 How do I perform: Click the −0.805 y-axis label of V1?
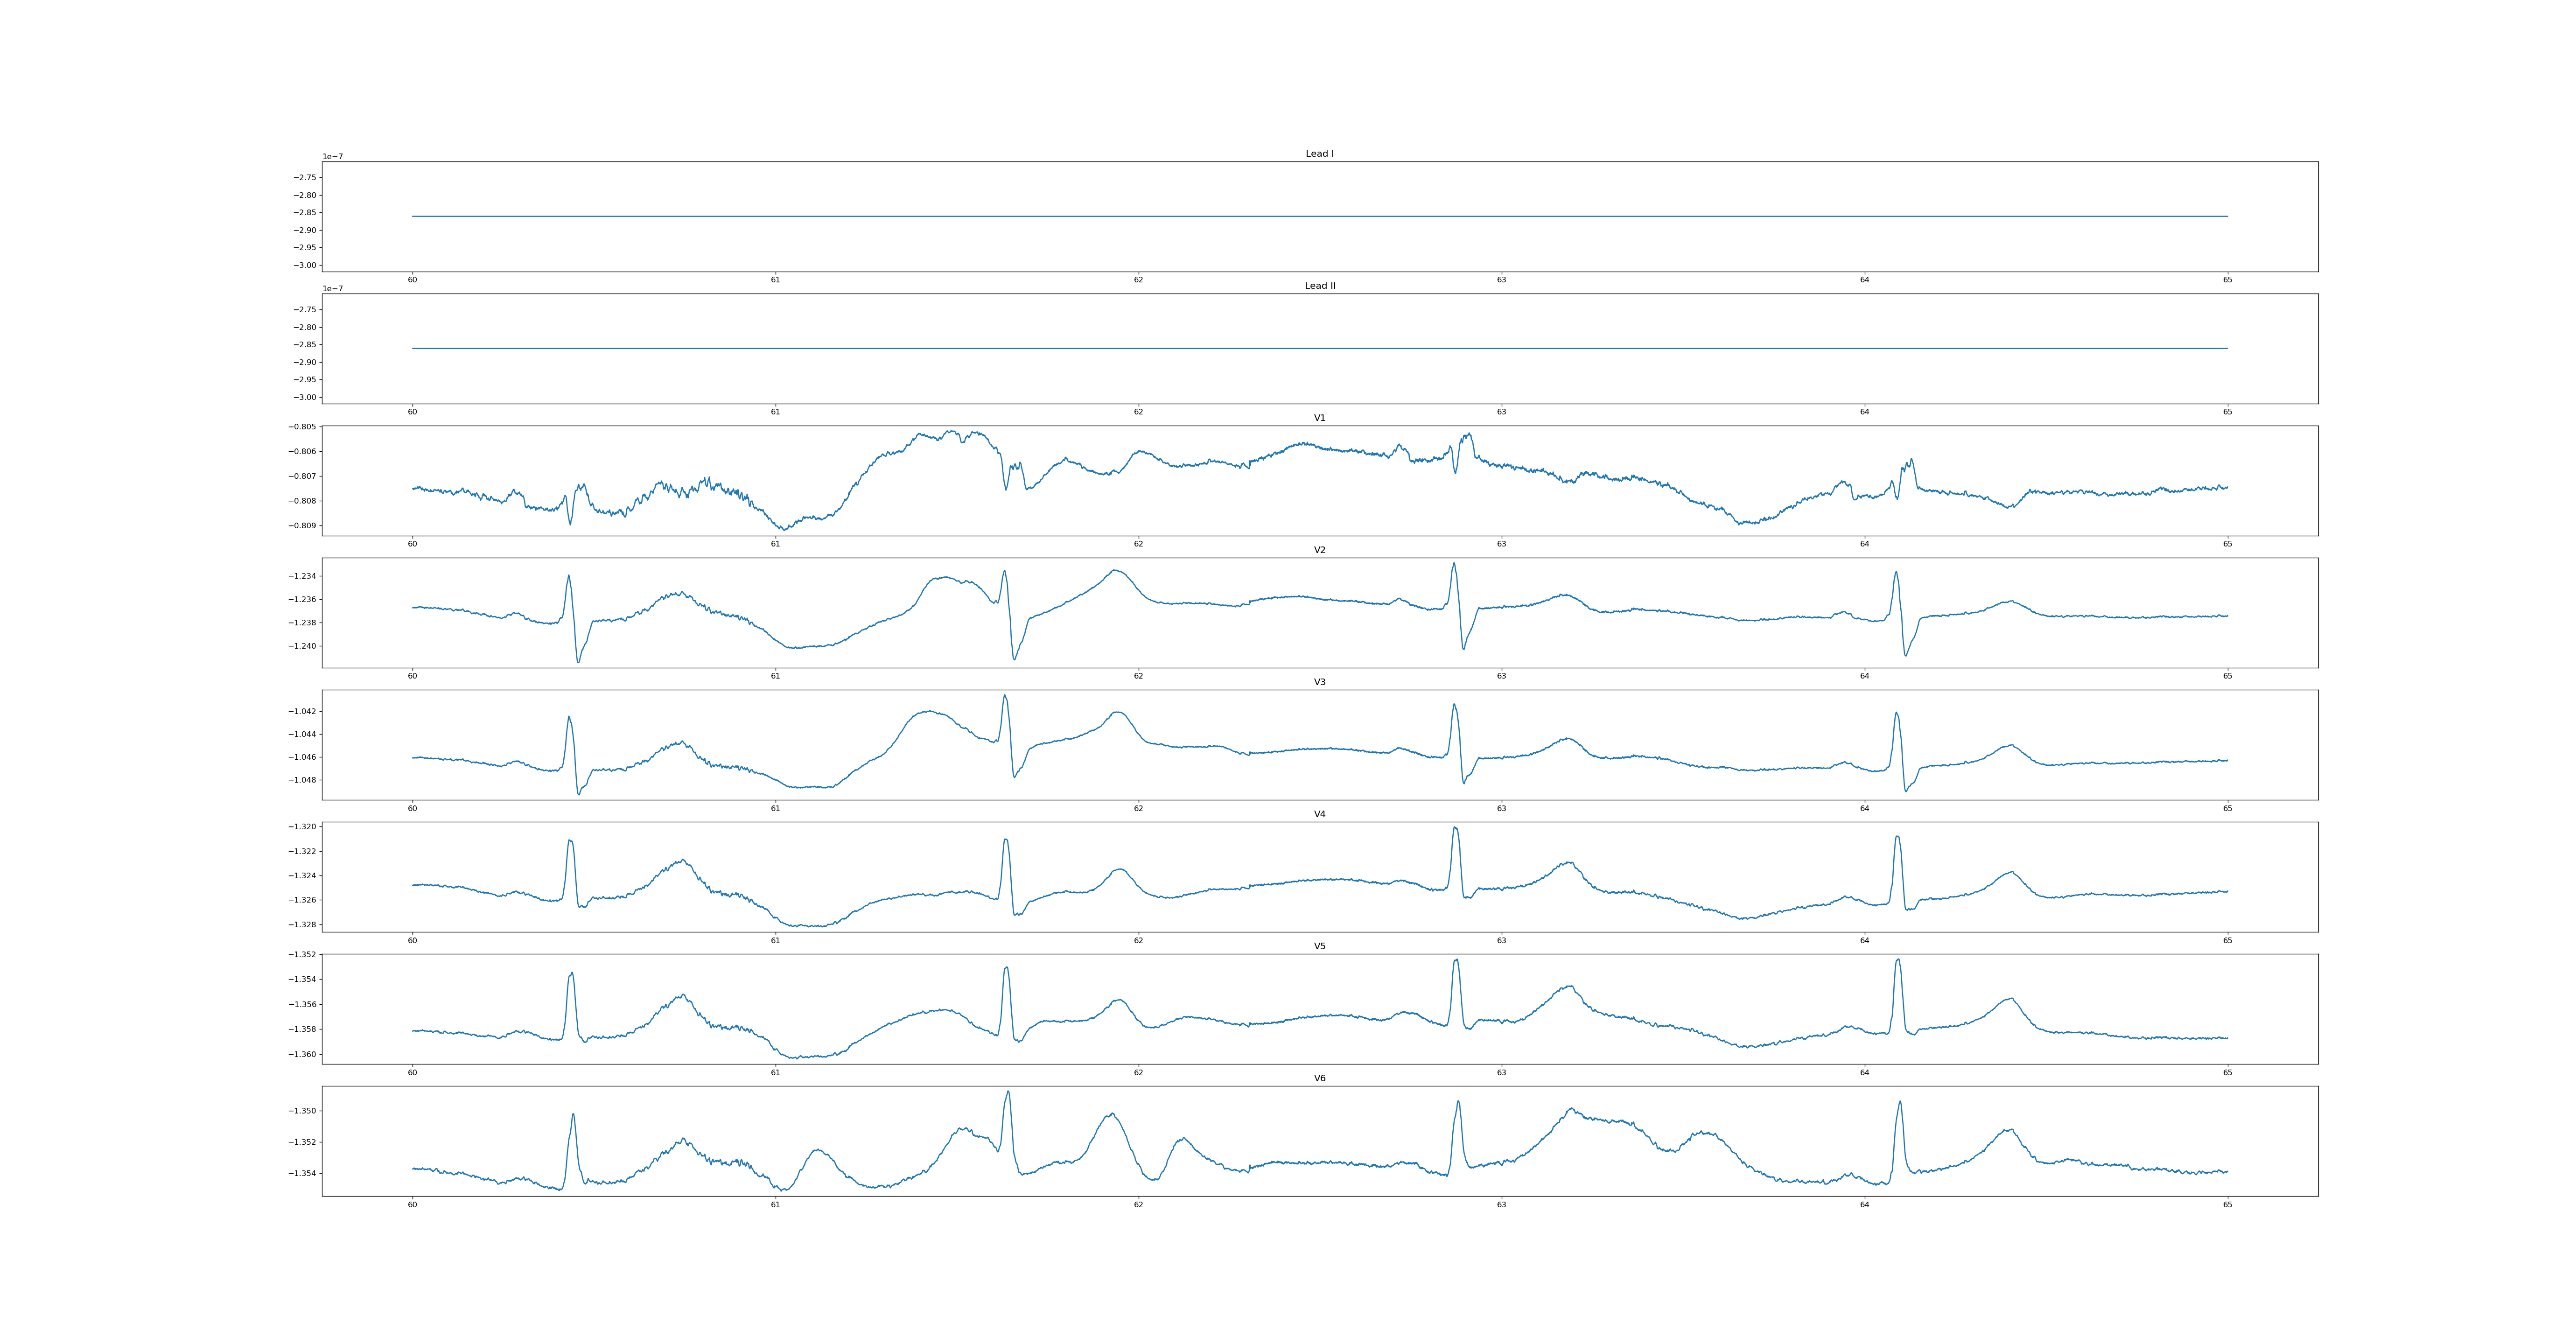coord(302,427)
